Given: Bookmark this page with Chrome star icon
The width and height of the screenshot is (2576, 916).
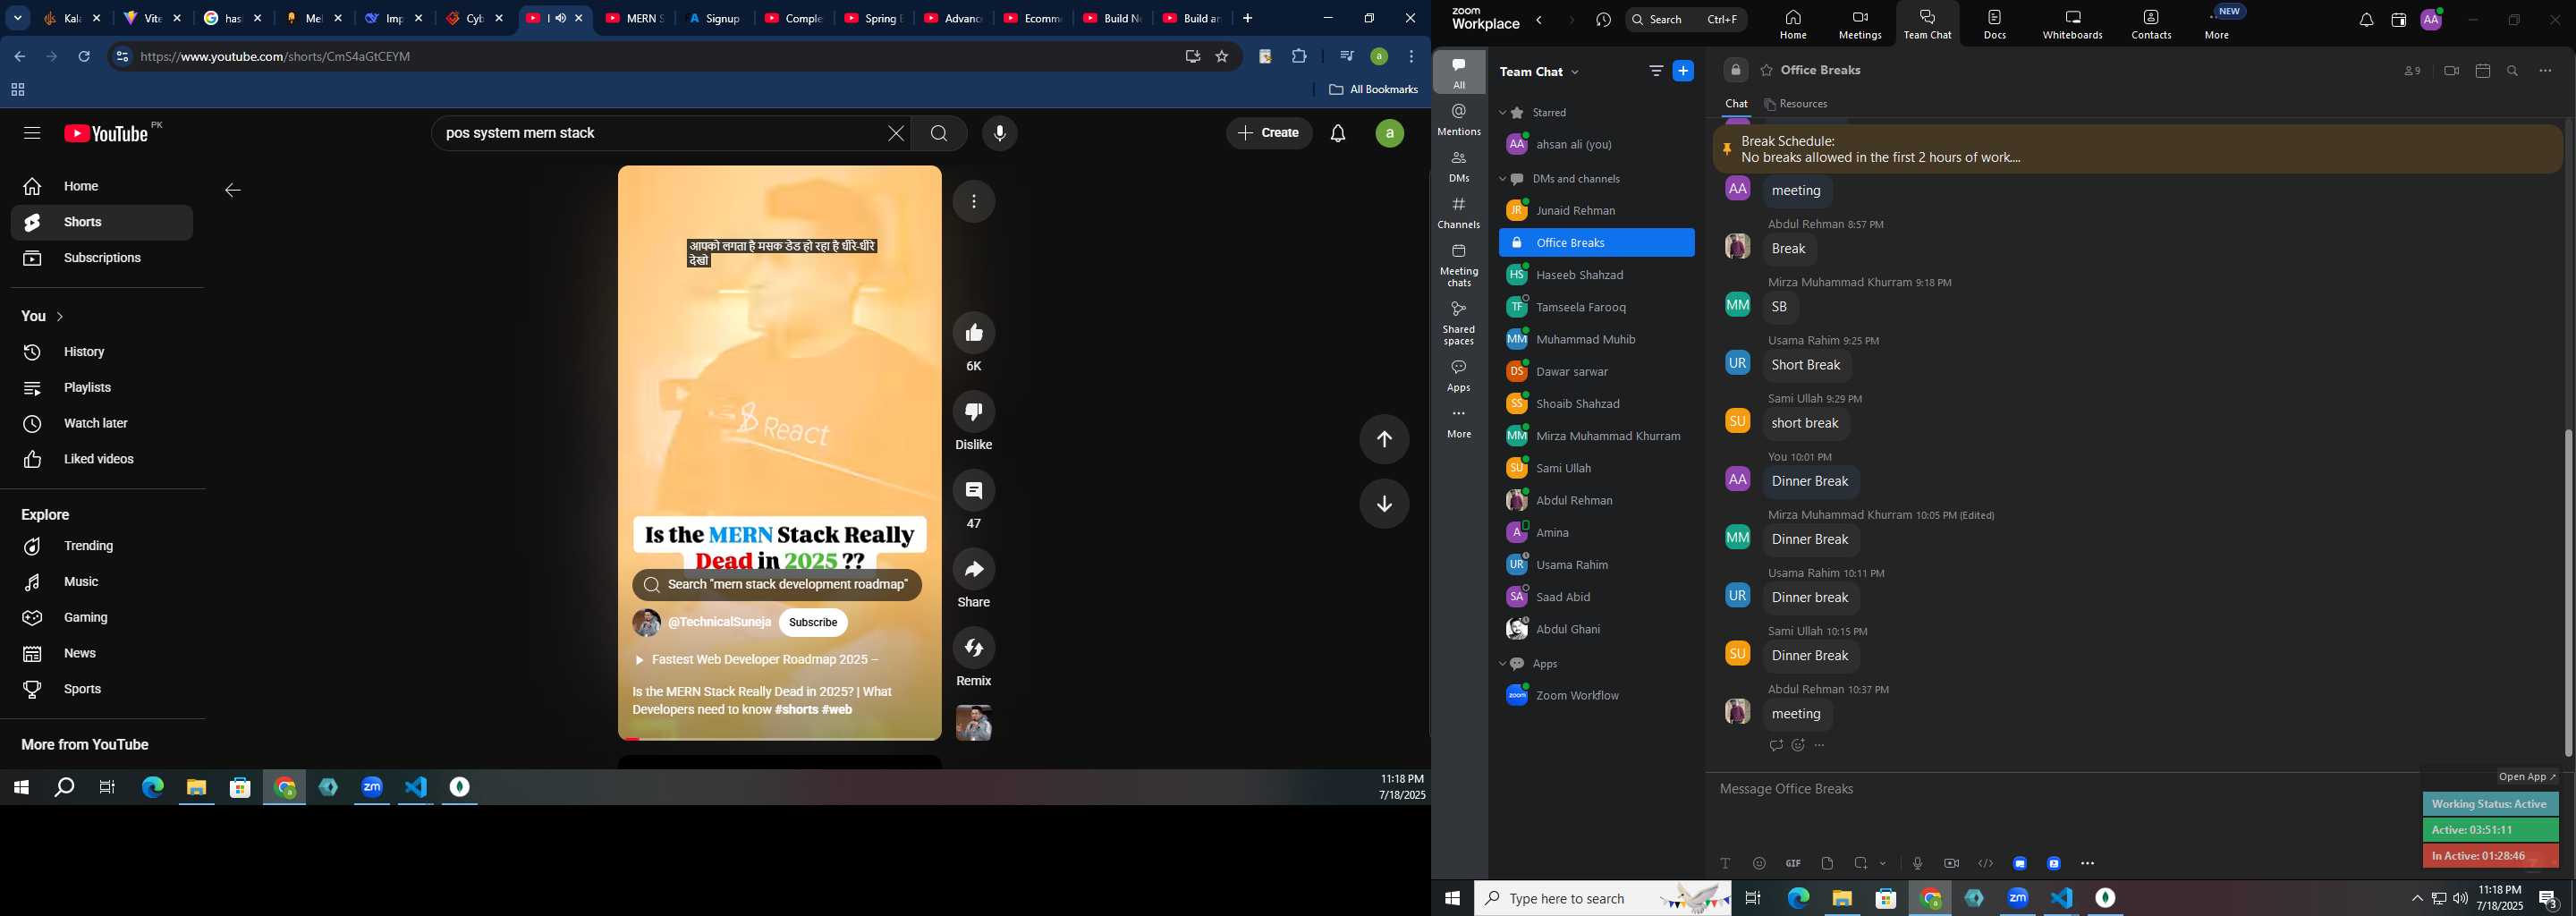Looking at the screenshot, I should (x=1221, y=57).
